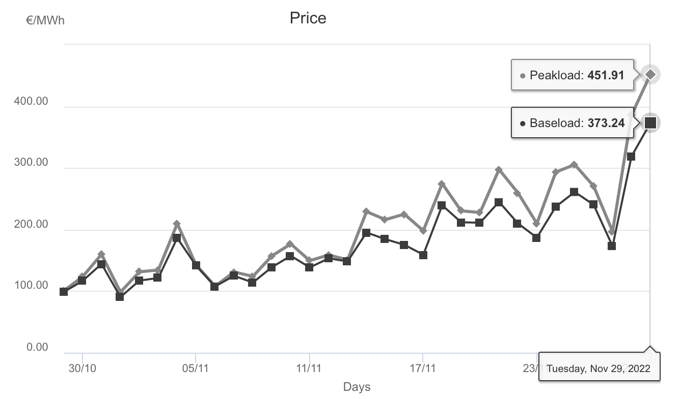Click the Peakload 451.91 tooltip
The image size is (680, 399).
573,75
